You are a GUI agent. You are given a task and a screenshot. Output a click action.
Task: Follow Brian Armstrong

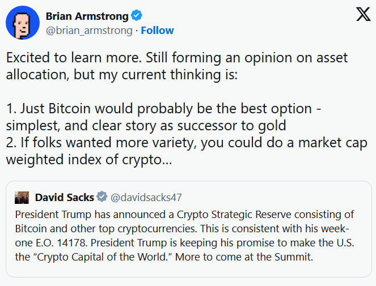point(157,31)
